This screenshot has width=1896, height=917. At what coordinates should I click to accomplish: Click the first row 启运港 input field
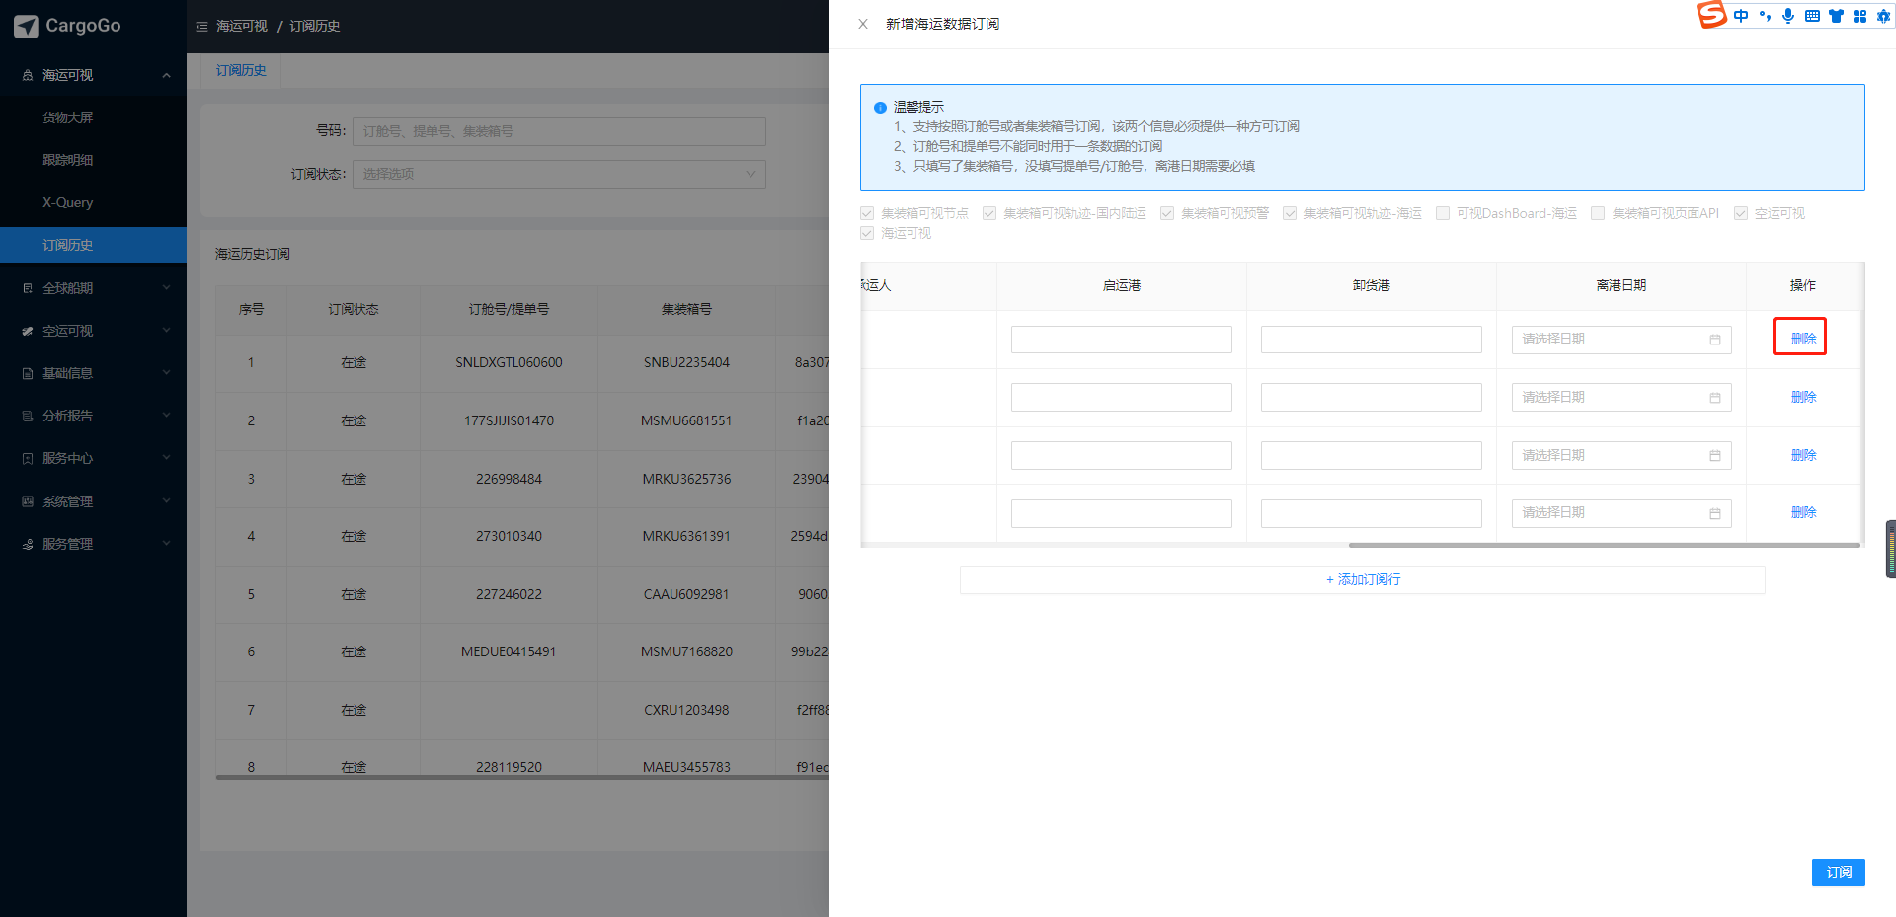[1122, 340]
